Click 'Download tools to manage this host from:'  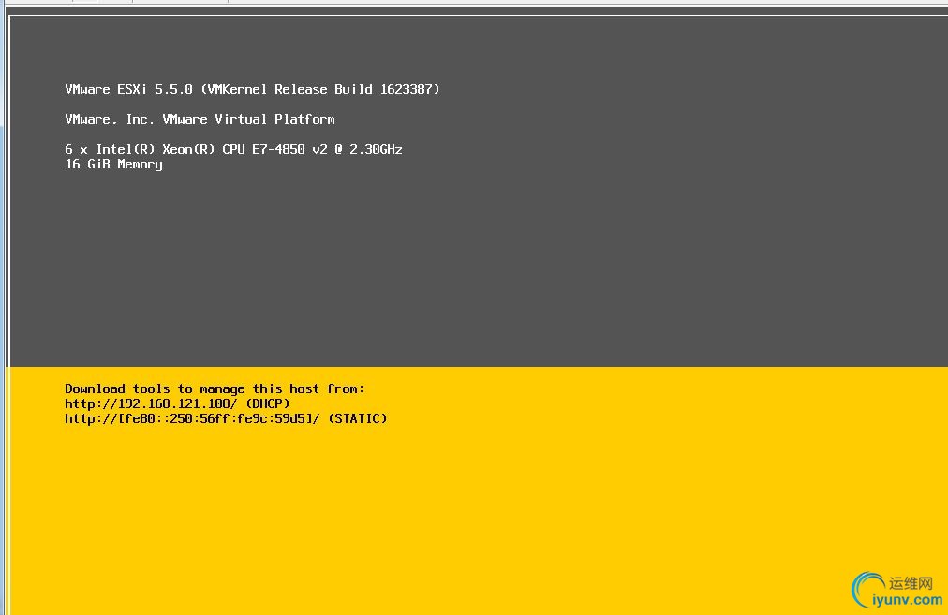click(x=215, y=388)
